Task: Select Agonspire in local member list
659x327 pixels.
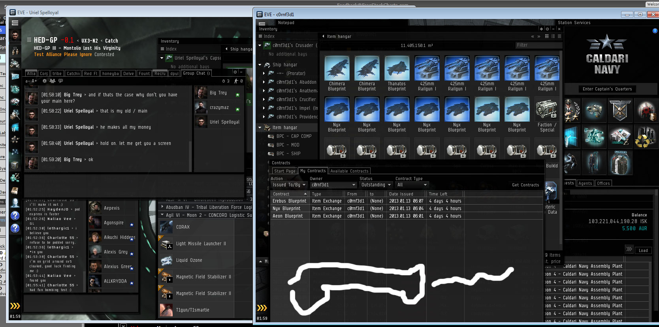Action: coord(112,223)
